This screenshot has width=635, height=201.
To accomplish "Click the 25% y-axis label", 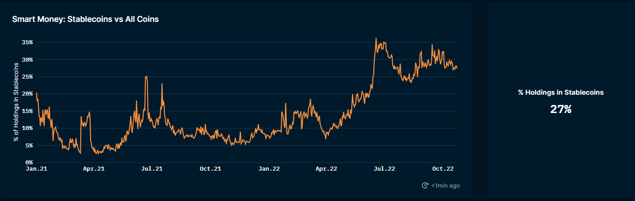I will [x=27, y=77].
